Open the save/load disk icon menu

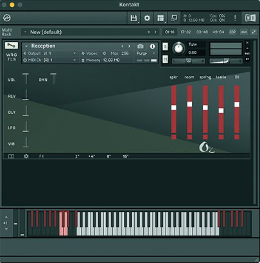pos(134,18)
